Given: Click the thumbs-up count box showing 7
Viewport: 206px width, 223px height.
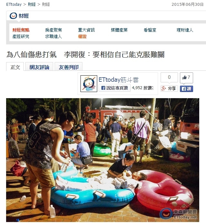Looking at the screenshot, I should tap(186, 78).
